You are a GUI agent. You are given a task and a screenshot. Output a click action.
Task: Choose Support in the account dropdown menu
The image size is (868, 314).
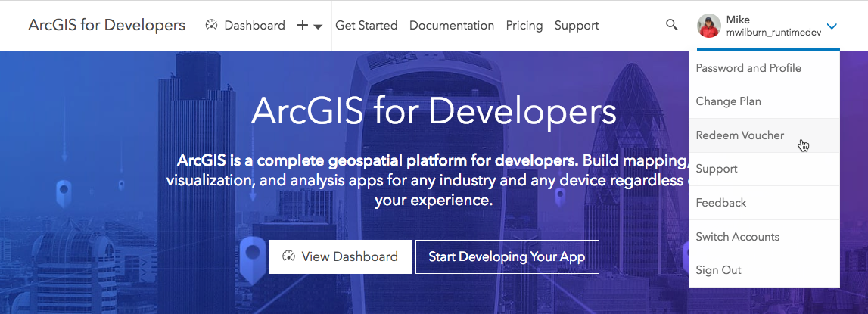click(764, 169)
